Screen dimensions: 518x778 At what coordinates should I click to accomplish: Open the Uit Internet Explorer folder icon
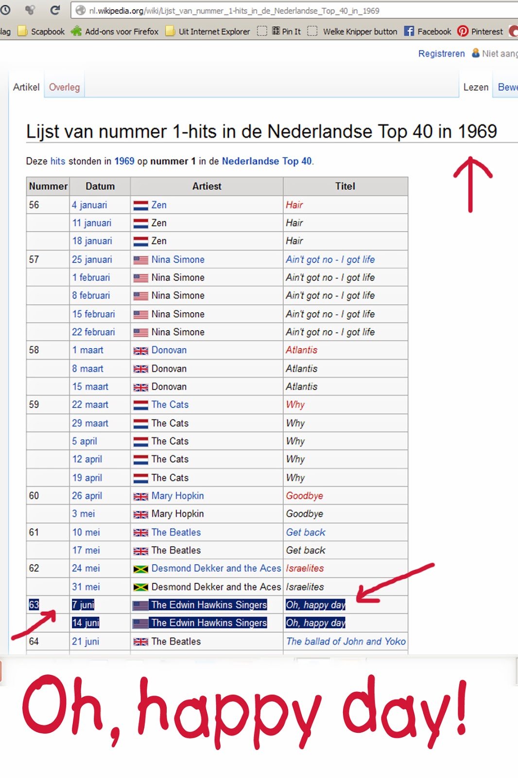(170, 31)
